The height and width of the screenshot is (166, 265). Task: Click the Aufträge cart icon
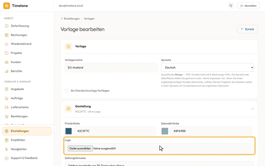click(7, 98)
